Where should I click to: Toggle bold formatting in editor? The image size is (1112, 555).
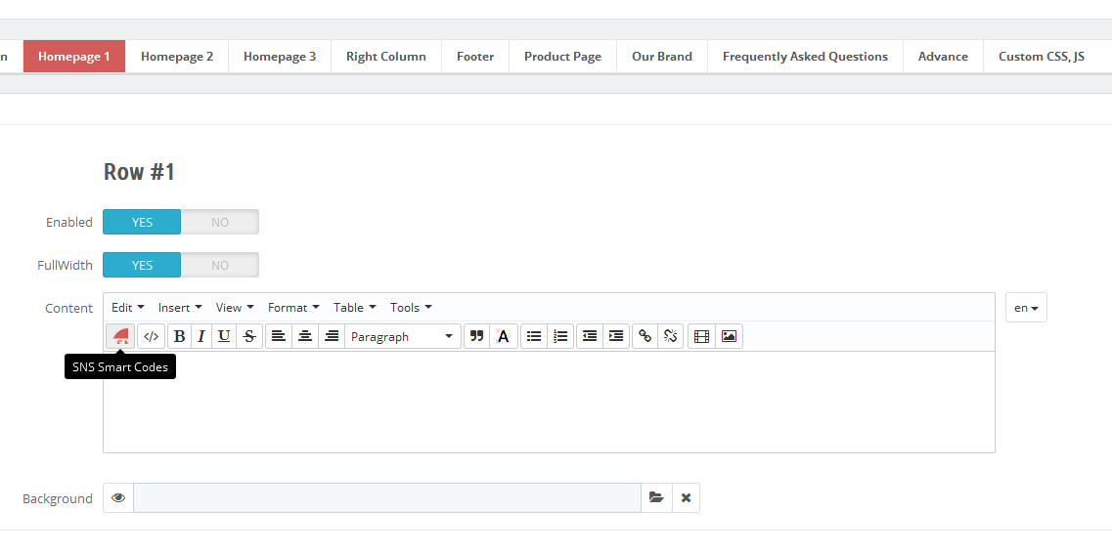[179, 336]
